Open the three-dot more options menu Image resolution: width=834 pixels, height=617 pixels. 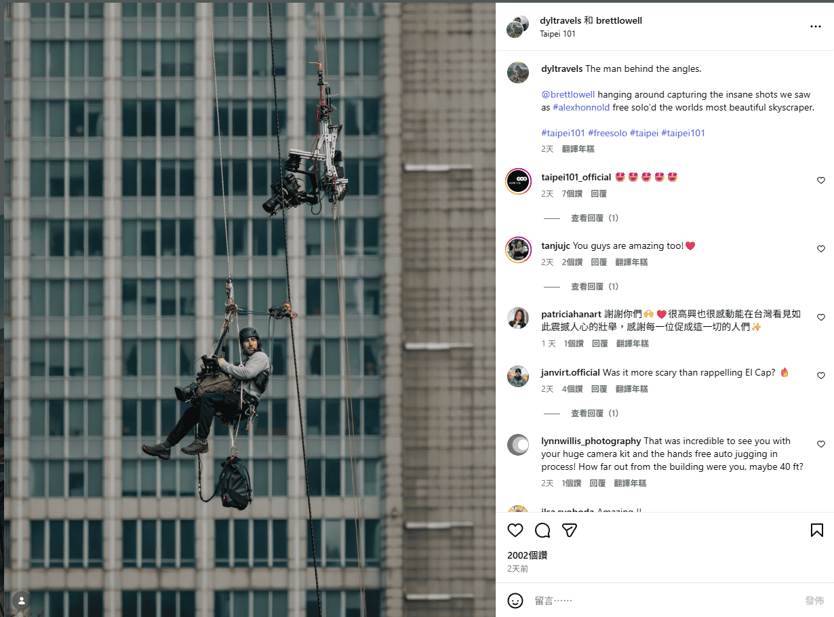[x=816, y=26]
